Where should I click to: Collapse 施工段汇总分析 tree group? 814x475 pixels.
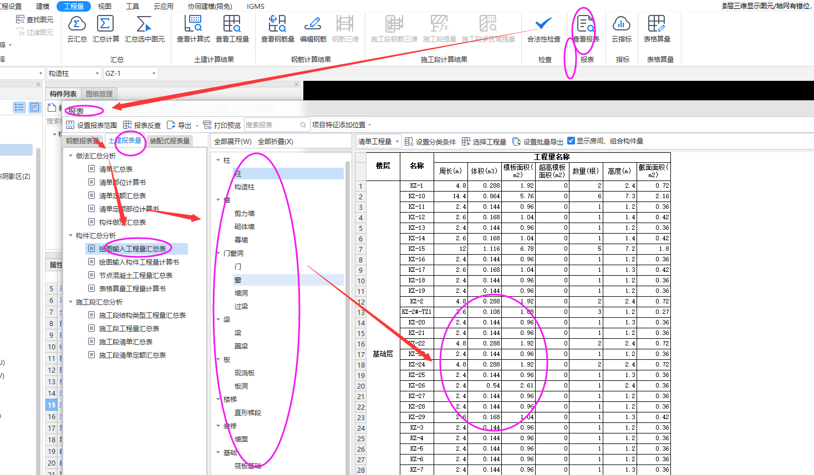point(70,302)
